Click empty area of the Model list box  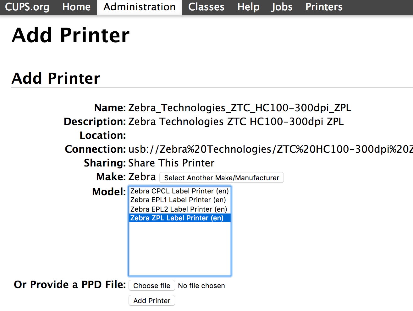click(x=179, y=249)
